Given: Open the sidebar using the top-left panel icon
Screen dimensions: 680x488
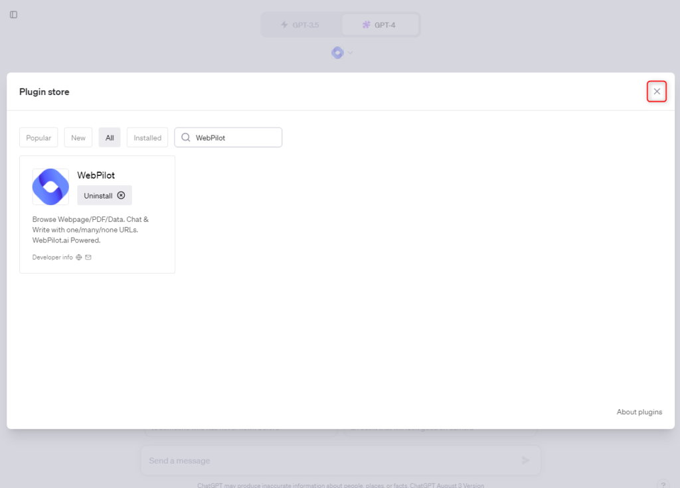Looking at the screenshot, I should [x=14, y=14].
